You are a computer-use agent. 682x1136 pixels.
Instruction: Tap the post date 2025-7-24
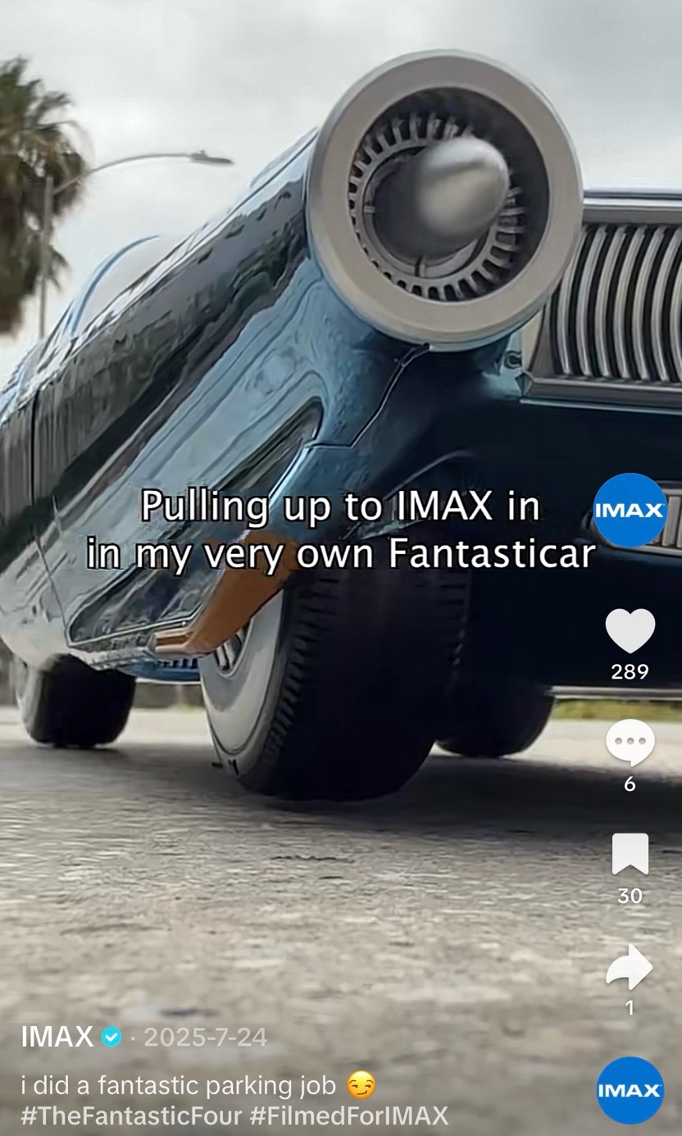tap(206, 1038)
